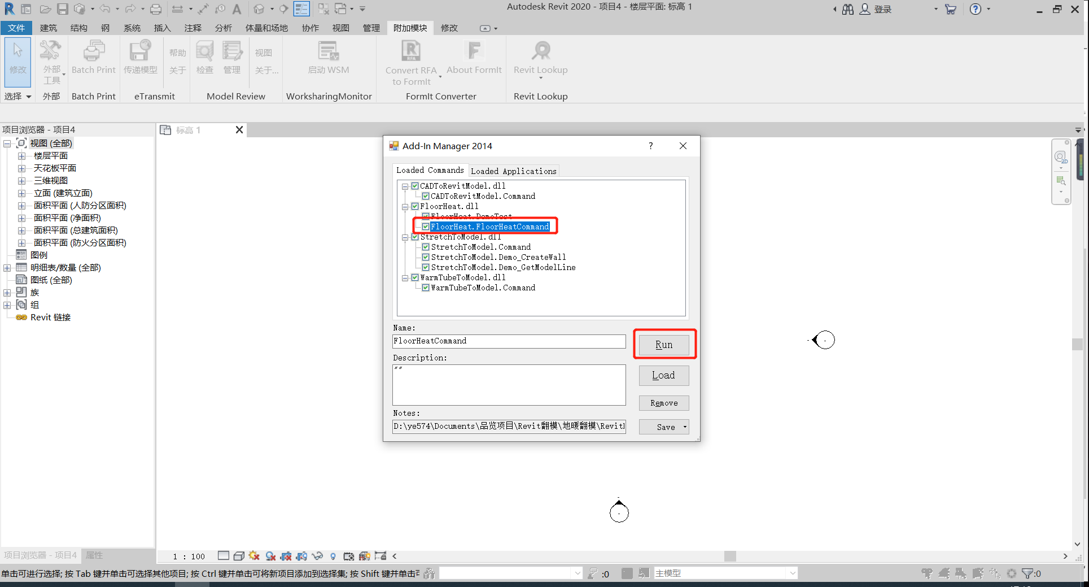Switch to Loaded Applications tab
The width and height of the screenshot is (1089, 587).
[514, 171]
